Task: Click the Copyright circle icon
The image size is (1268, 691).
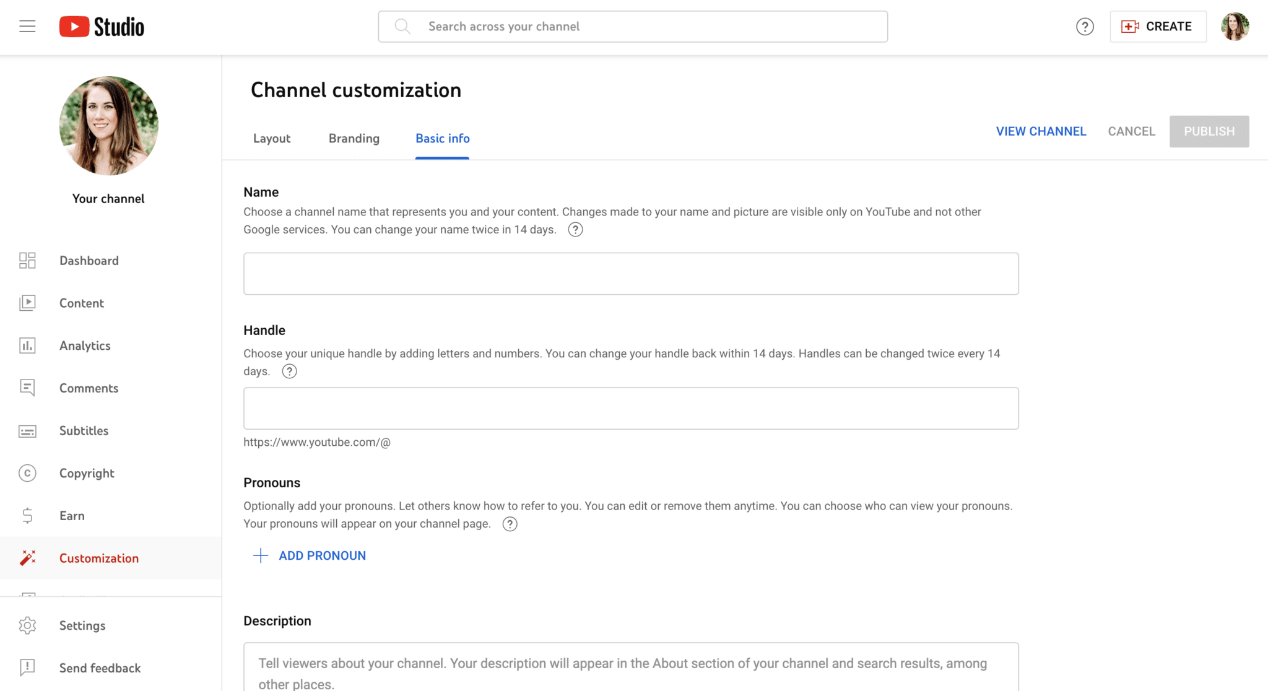Action: [27, 473]
